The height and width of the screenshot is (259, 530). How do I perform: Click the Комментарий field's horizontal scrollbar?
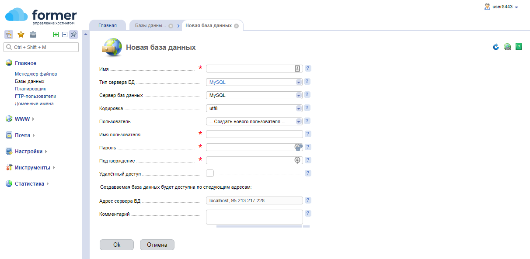[259, 226]
